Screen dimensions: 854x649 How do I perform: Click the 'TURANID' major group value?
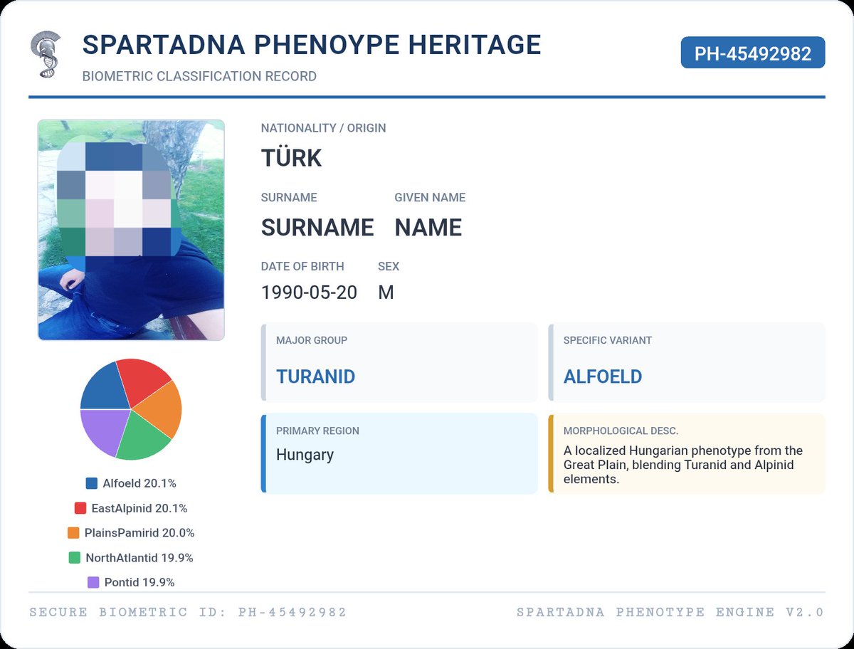point(316,376)
